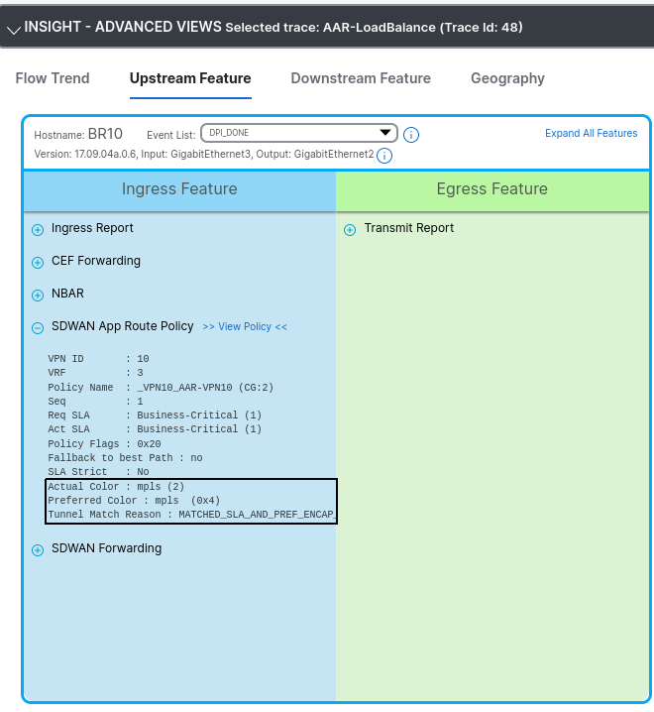
Task: Expand Transmit Report using its plus icon
Action: [350, 229]
